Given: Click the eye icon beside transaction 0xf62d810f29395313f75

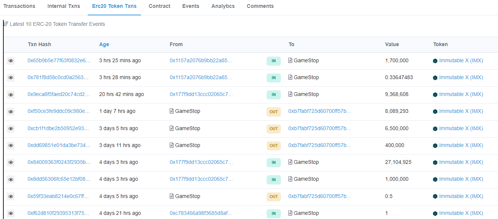Looking at the screenshot, I should [11, 213].
